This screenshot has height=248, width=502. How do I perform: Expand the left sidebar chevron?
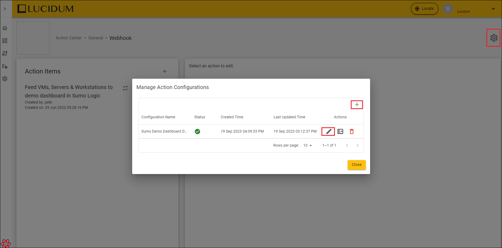point(5,9)
